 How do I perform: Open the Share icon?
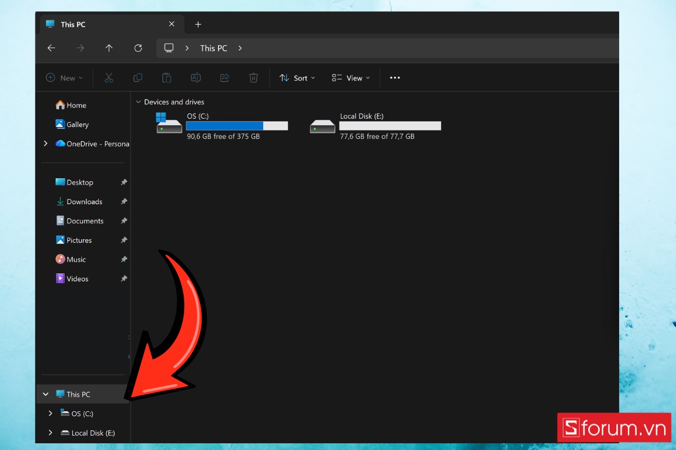224,78
